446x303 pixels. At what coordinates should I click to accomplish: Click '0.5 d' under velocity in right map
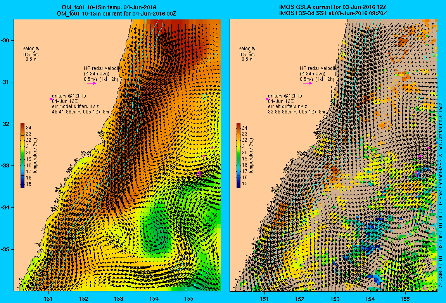247,59
